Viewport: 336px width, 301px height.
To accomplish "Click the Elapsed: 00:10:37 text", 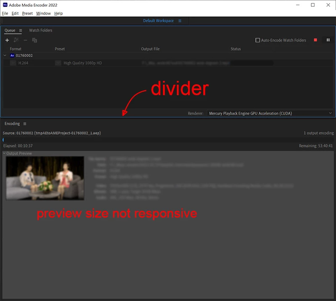I will 18,146.
